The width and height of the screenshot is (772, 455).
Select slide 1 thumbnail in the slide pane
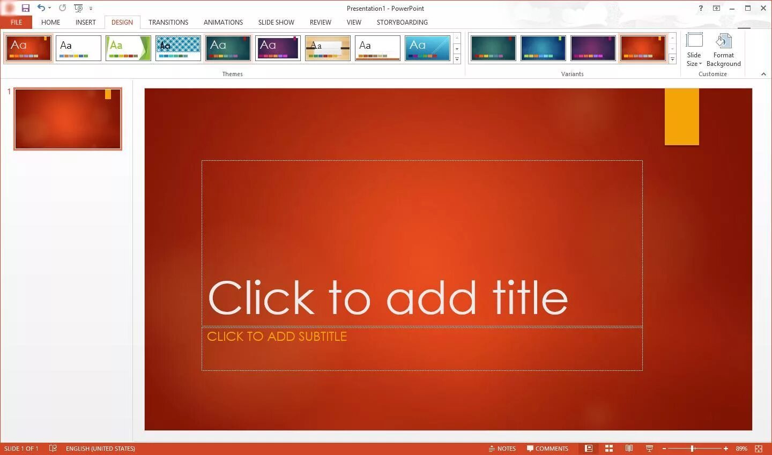(68, 118)
